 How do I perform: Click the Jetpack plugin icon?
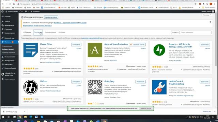pyautogui.click(x=159, y=50)
